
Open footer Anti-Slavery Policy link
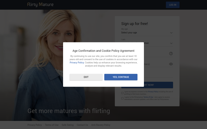coord(101,125)
